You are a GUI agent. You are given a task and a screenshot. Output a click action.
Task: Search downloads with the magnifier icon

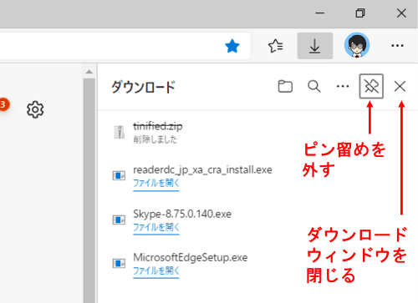(314, 86)
